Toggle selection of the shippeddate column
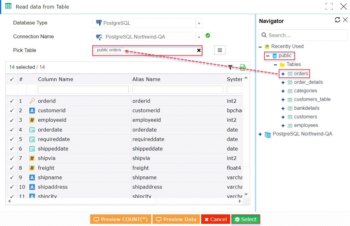Screen dimensions: 350x226 coord(12,149)
